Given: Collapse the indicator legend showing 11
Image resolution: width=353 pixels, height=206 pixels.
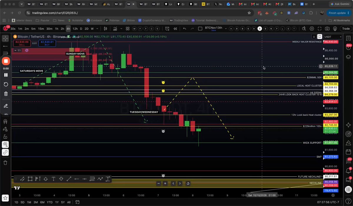Looking at the screenshot, I should (18, 51).
